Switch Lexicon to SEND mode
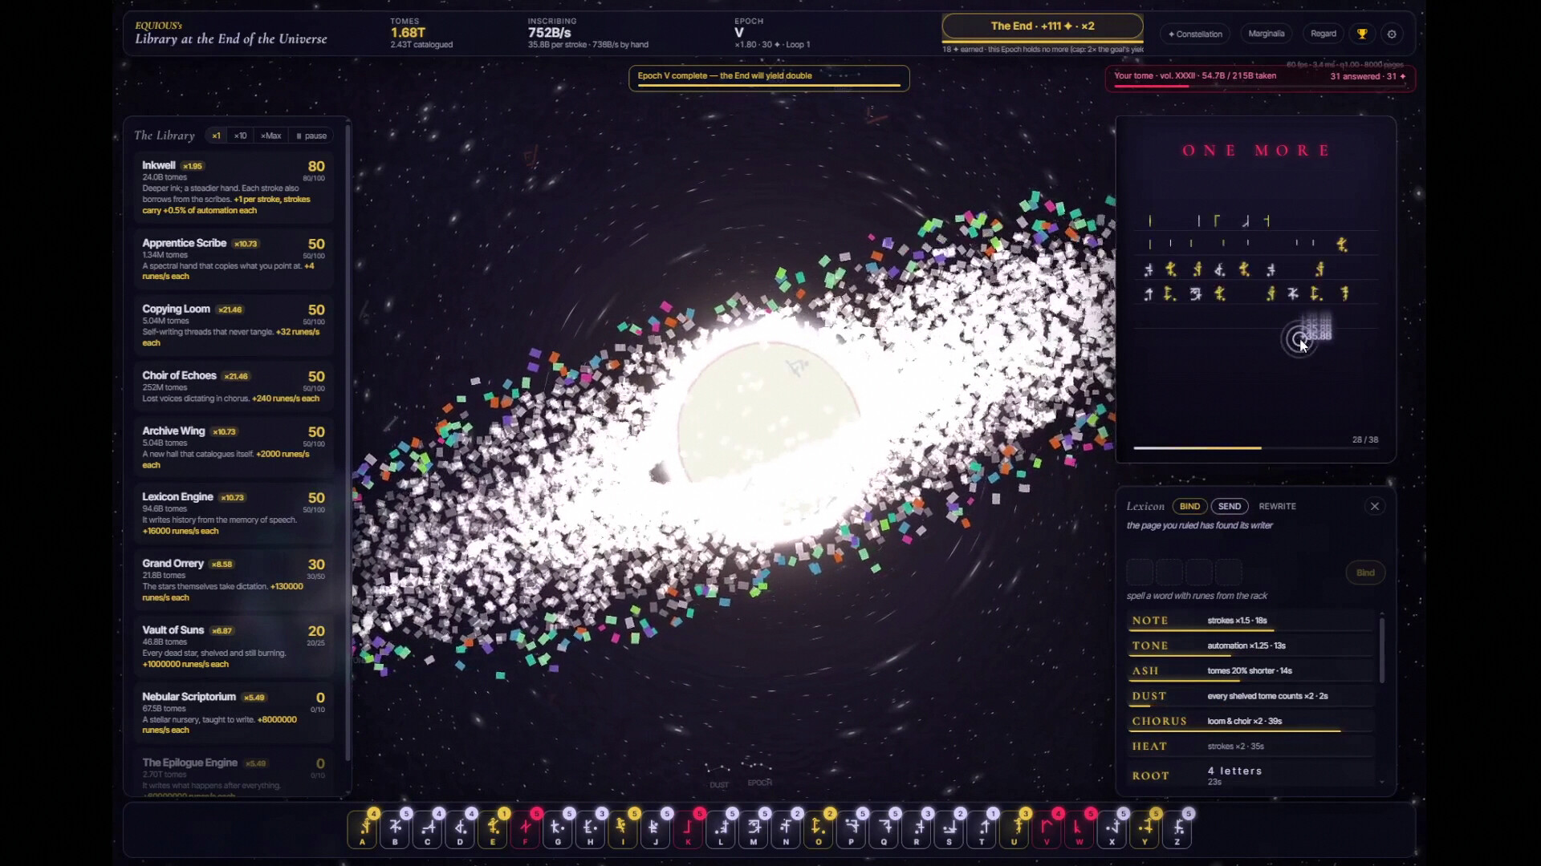This screenshot has height=866, width=1541. coord(1230,506)
